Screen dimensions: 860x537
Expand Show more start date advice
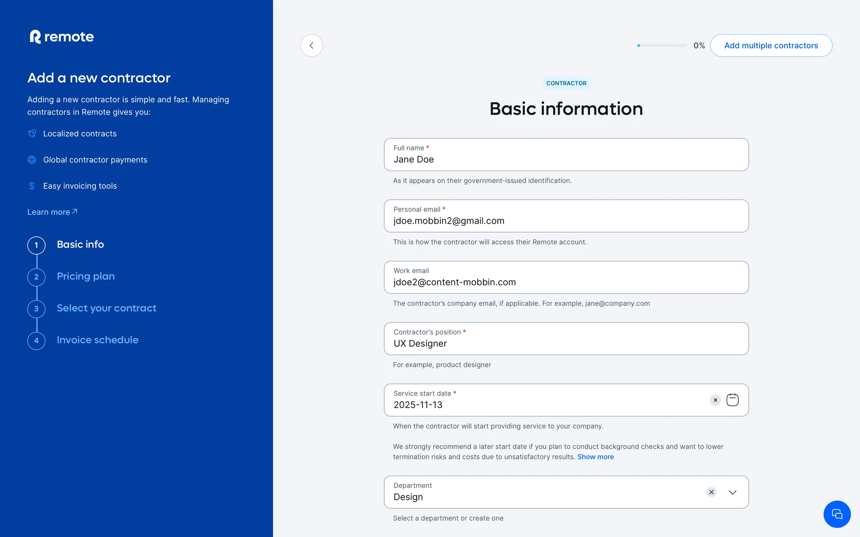(x=595, y=457)
